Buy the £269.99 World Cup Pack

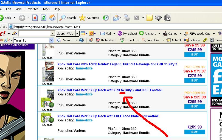point(195,106)
